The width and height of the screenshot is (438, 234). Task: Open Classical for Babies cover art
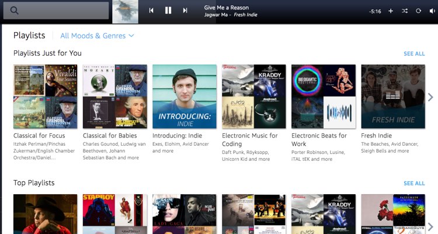click(115, 97)
